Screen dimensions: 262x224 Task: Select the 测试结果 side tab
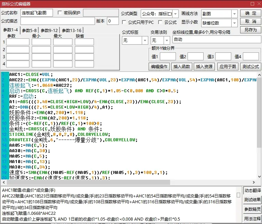pyautogui.click(x=252, y=200)
